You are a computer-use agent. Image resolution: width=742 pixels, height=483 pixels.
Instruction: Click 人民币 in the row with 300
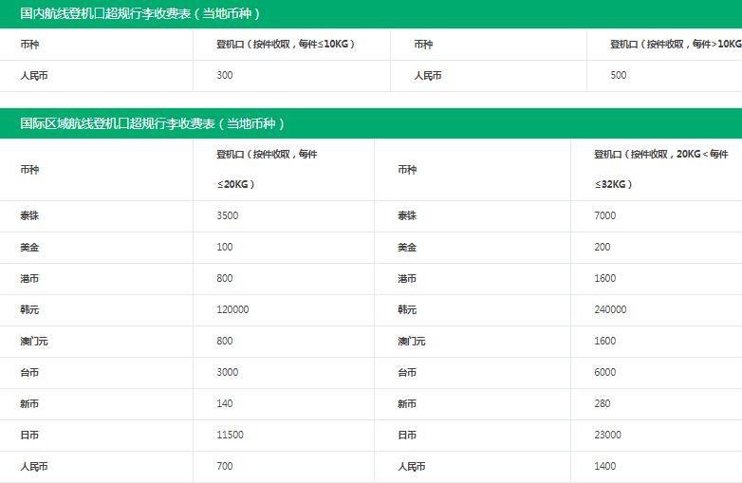34,76
